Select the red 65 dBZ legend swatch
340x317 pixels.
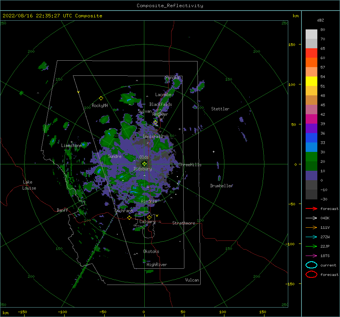[x=311, y=53]
